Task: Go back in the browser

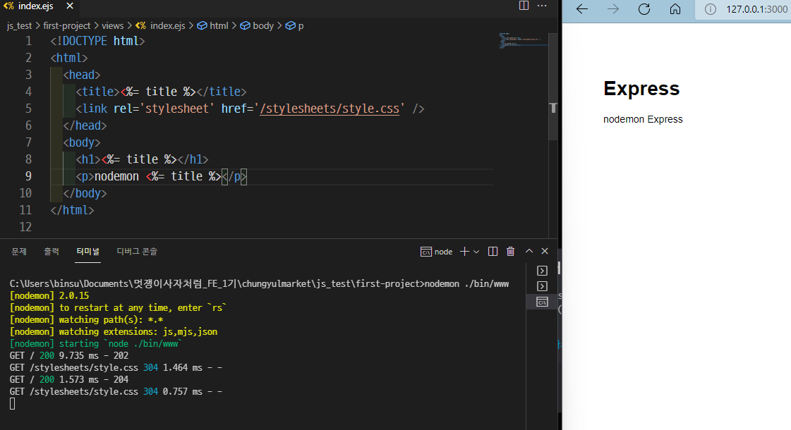Action: (x=582, y=9)
